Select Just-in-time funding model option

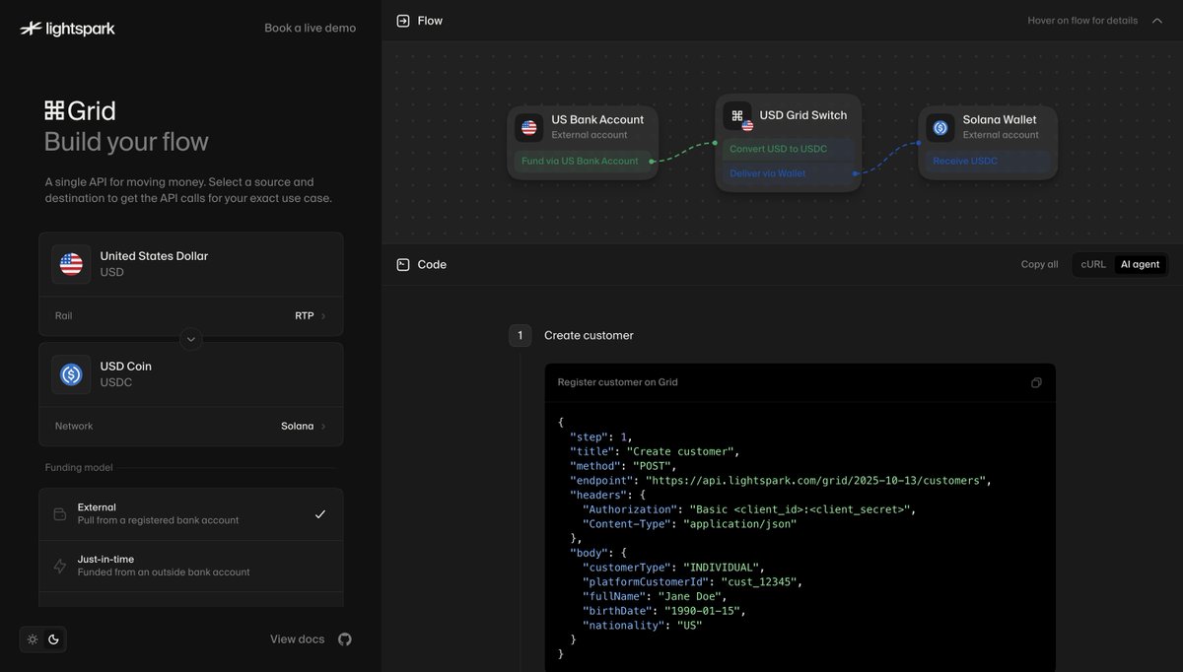coord(191,566)
